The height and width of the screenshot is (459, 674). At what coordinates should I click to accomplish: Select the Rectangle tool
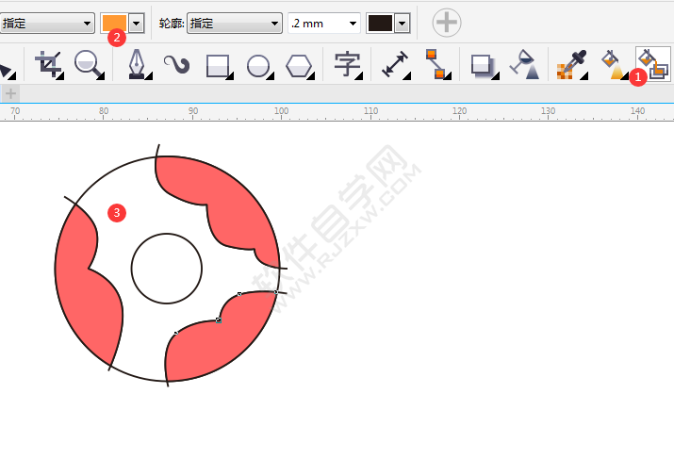218,65
